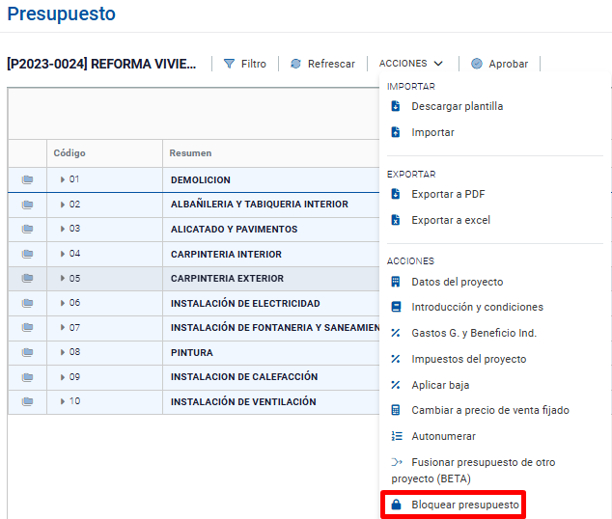Click the Refrescar refresh icon
The width and height of the screenshot is (612, 519).
295,64
